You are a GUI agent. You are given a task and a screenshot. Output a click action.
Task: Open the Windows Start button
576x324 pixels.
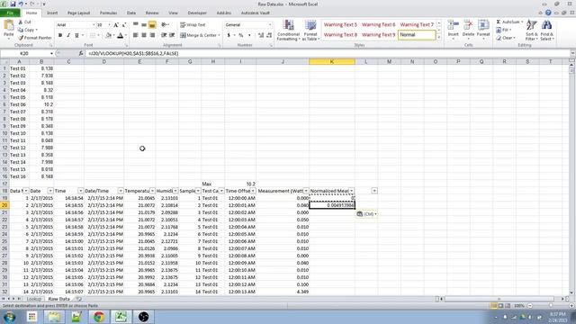10,317
